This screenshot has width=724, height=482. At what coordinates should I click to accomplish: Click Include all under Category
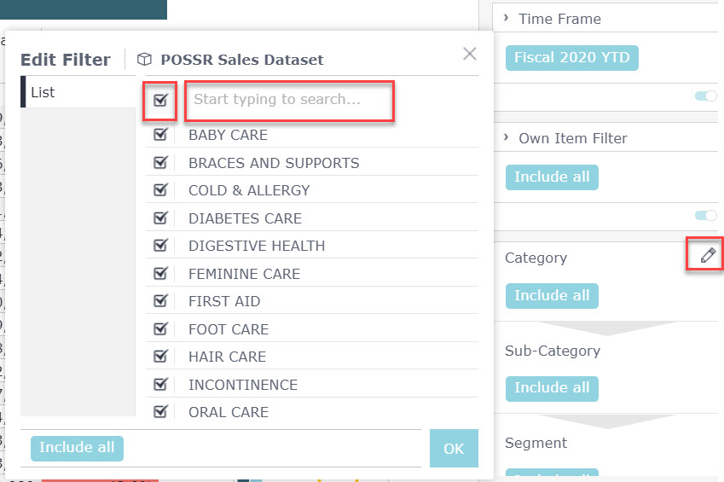[x=552, y=295]
